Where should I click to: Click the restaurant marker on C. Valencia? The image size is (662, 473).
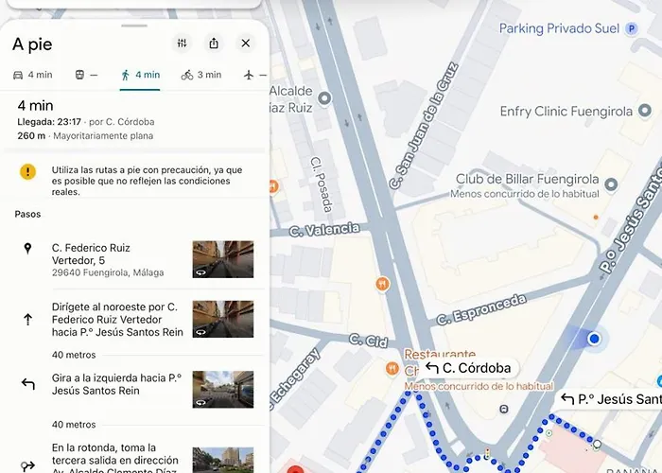[x=382, y=284]
